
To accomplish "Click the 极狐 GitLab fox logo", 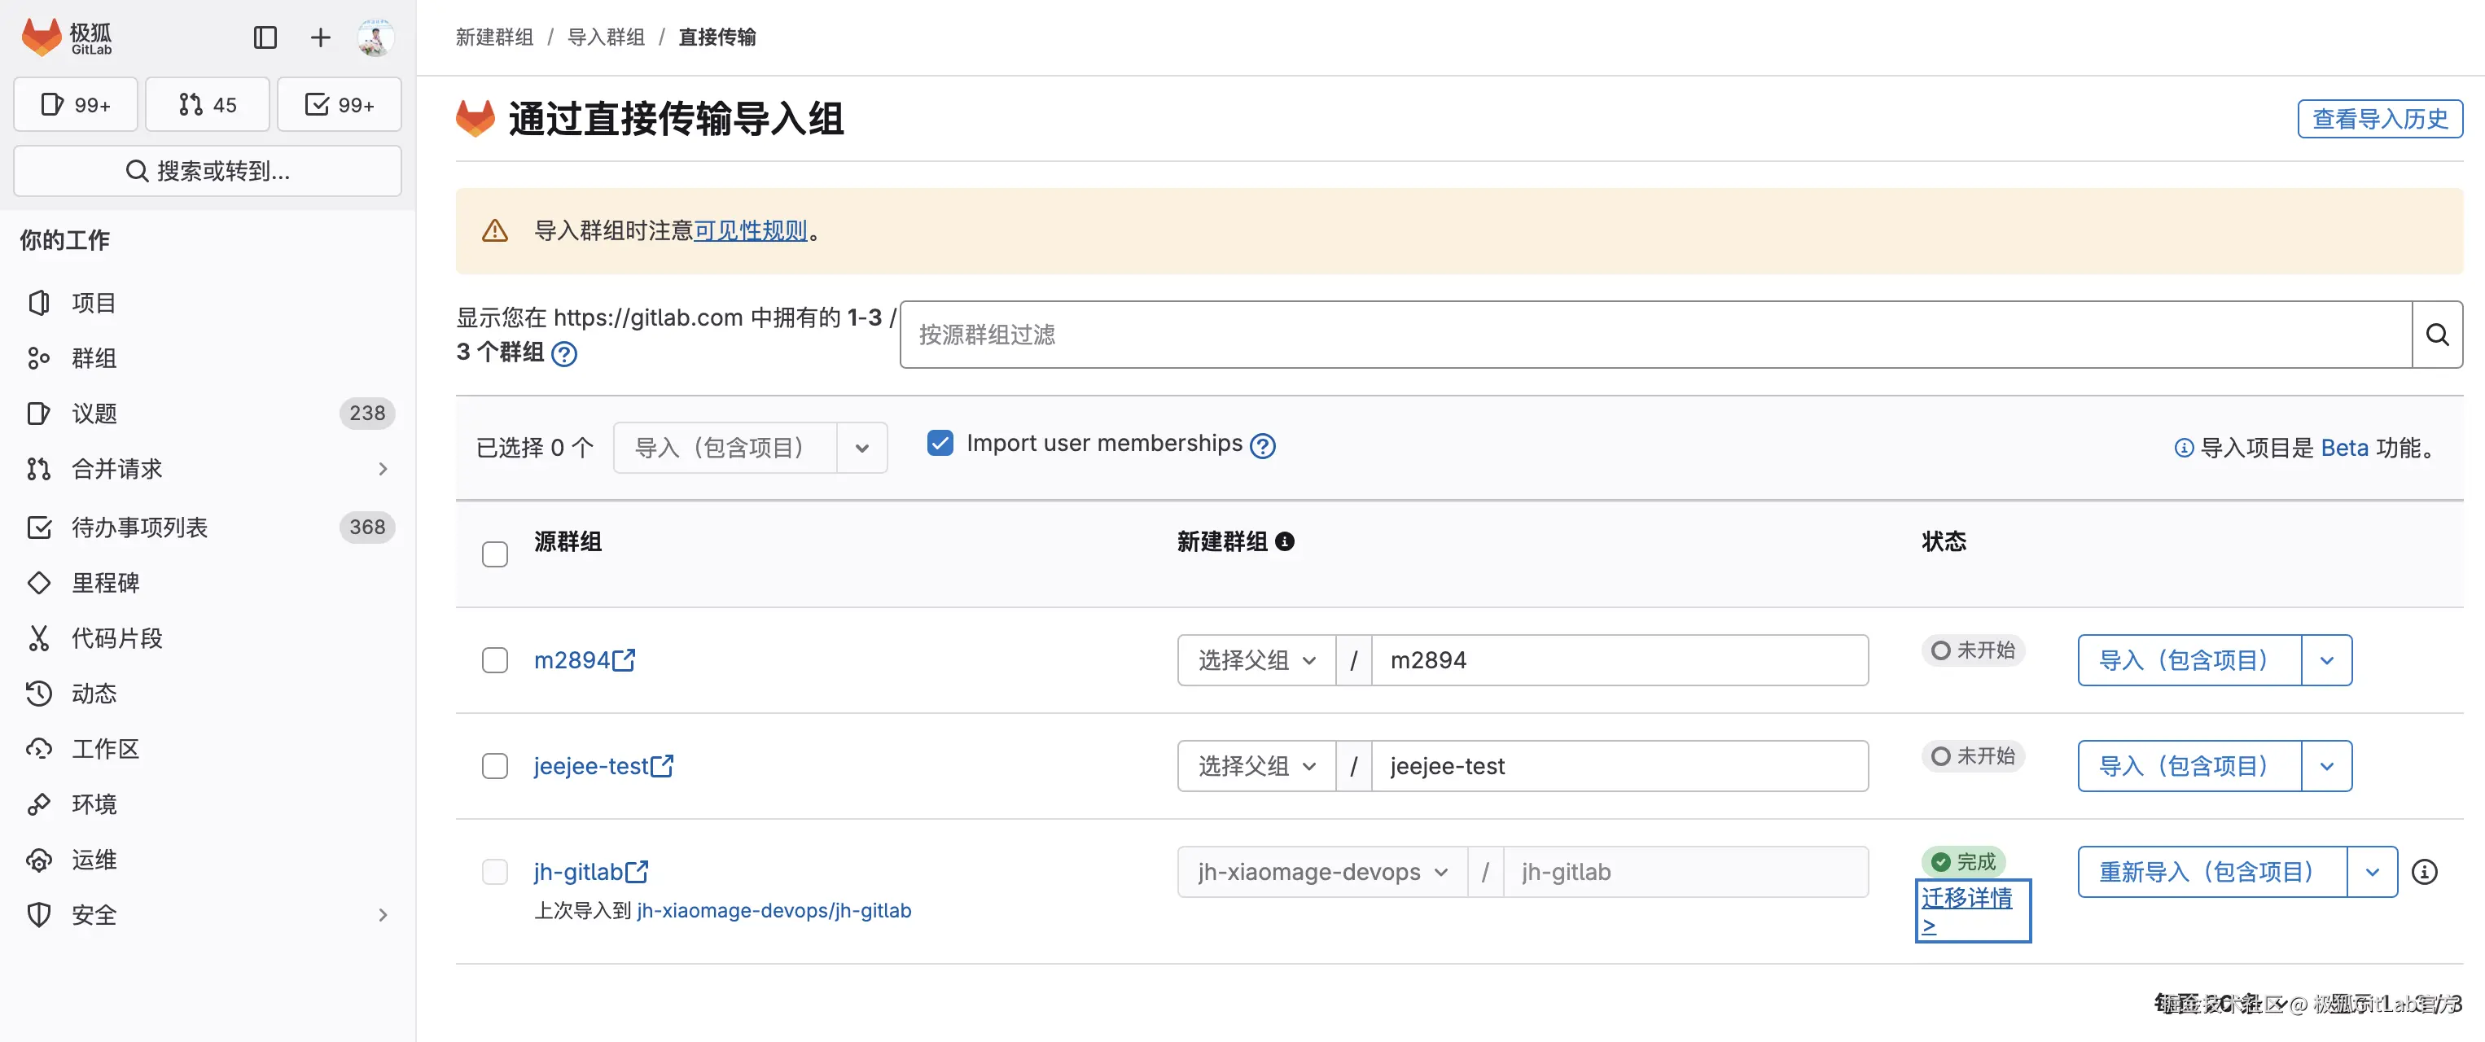I will point(42,37).
